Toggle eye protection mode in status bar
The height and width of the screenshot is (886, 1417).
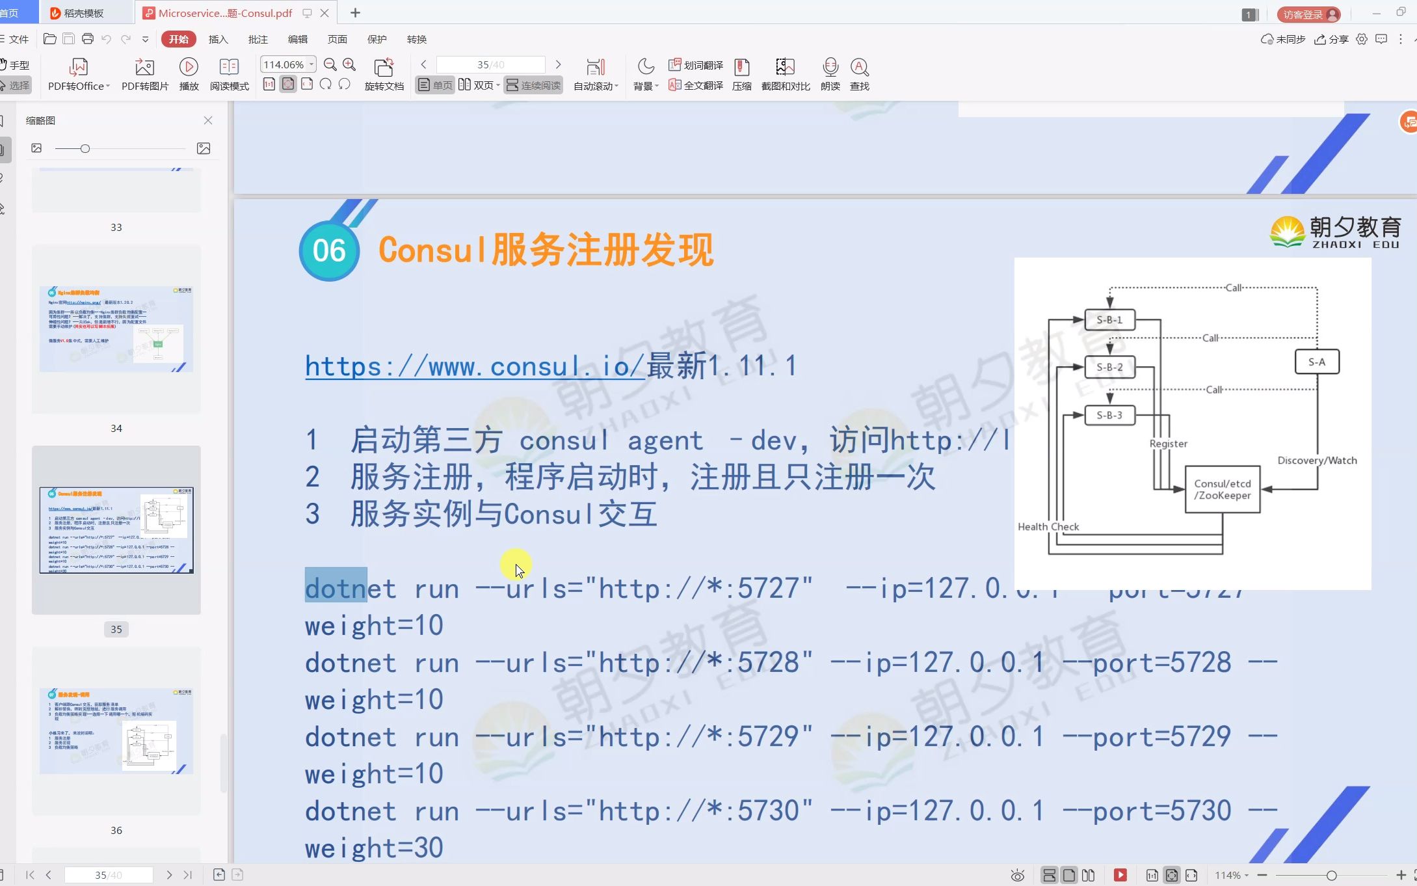1018,875
